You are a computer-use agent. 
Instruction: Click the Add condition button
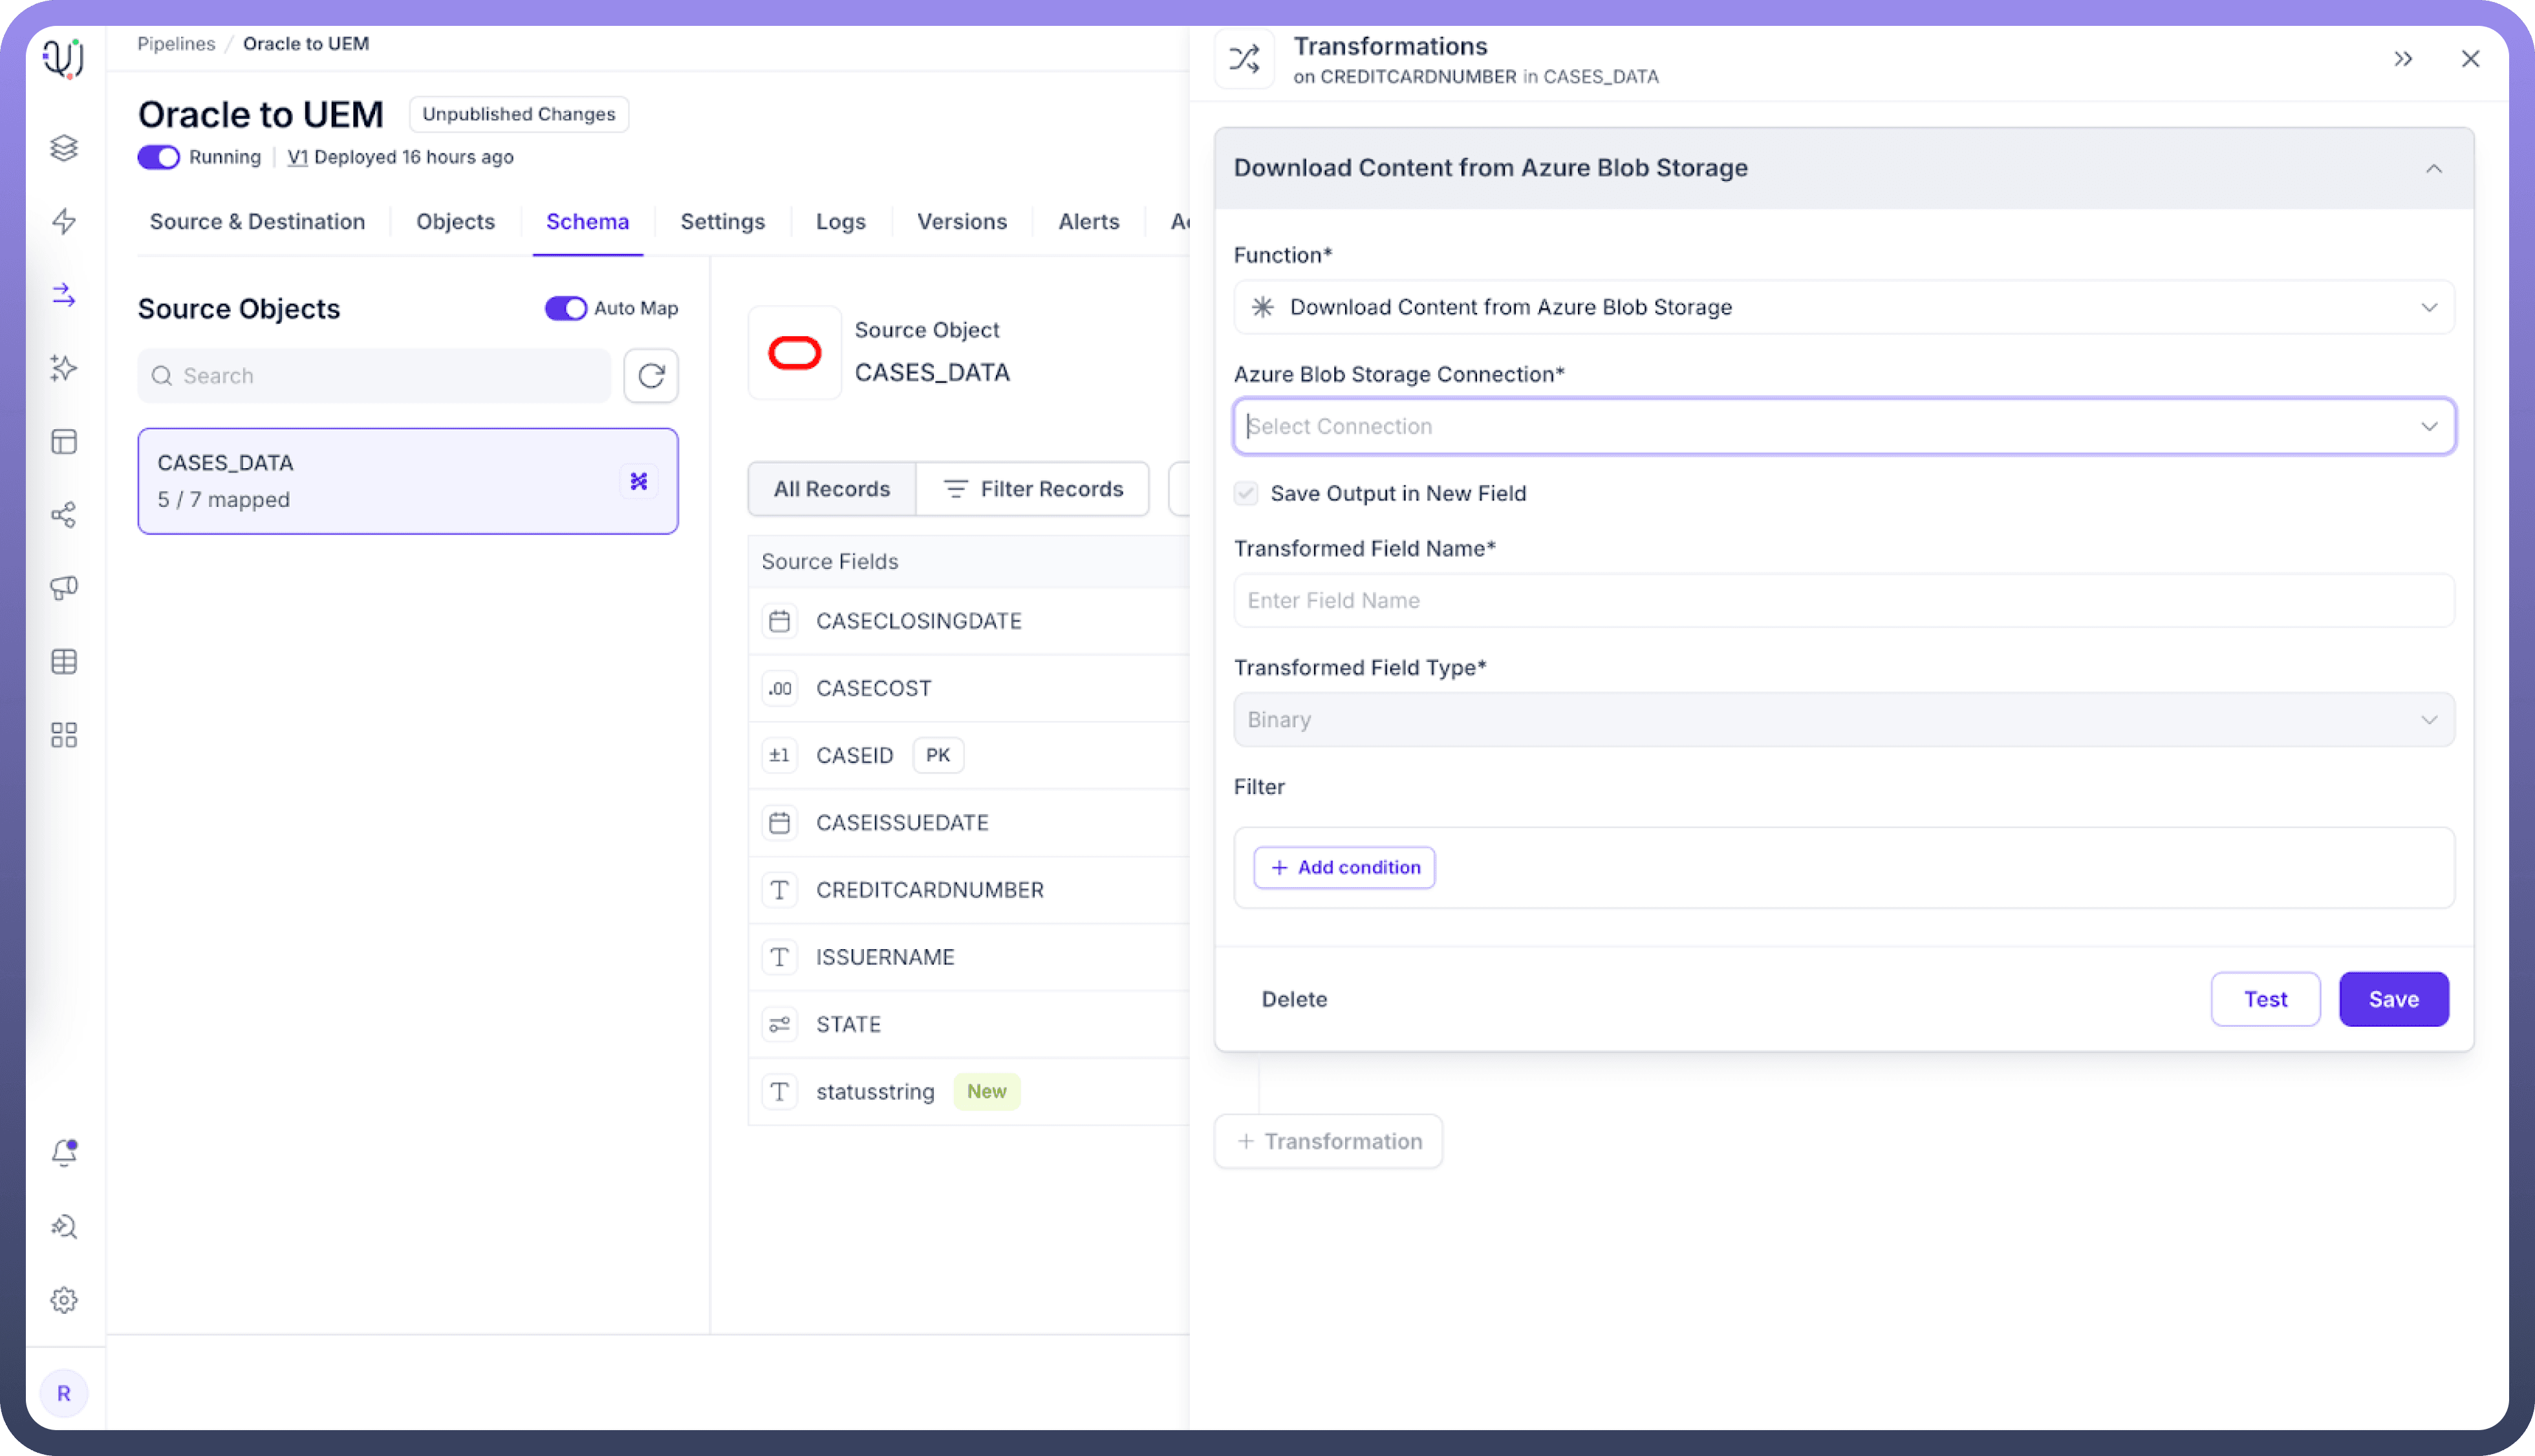pyautogui.click(x=1344, y=867)
